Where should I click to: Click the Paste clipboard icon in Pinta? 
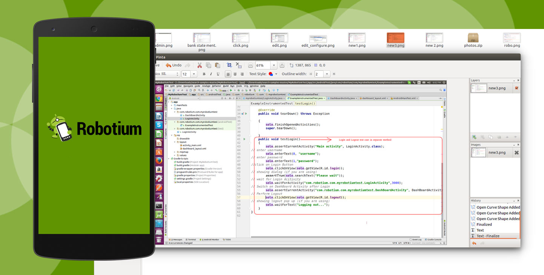click(x=217, y=65)
